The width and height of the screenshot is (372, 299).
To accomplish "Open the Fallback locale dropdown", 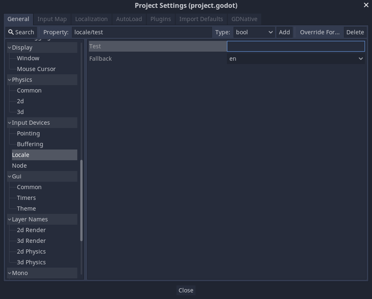I will click(296, 59).
